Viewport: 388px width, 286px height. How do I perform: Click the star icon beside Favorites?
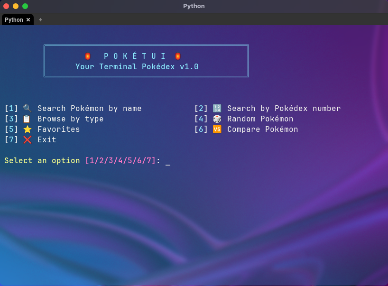pos(27,129)
